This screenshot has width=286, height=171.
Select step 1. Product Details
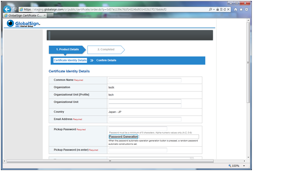coord(67,50)
